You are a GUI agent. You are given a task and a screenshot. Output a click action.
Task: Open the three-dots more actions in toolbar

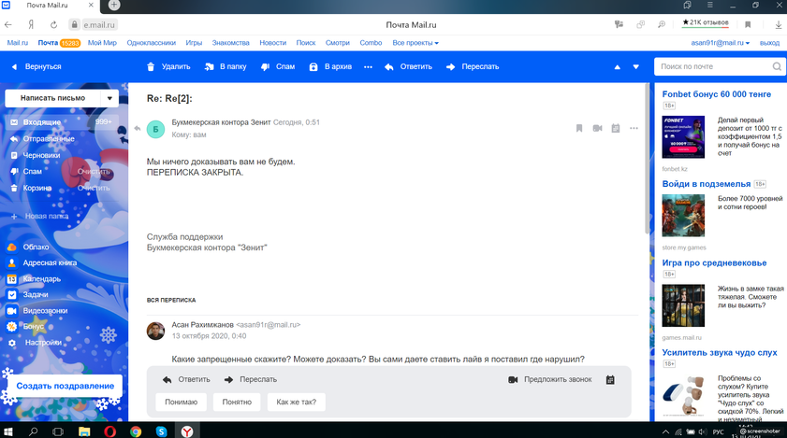(368, 66)
